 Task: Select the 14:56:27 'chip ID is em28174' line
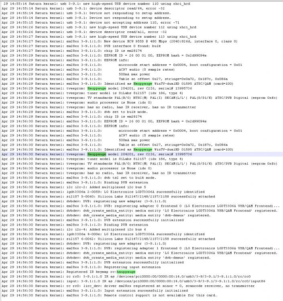[x=71, y=51]
